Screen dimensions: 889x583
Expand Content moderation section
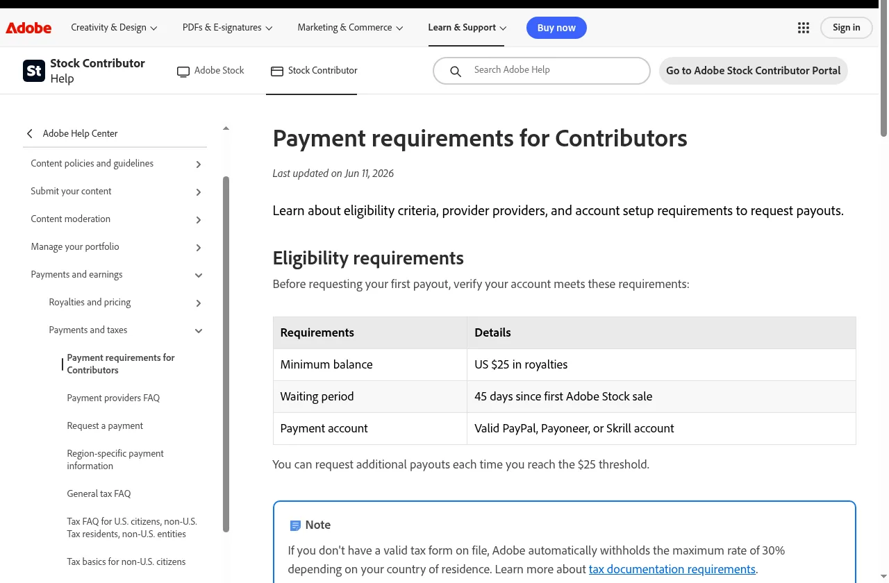(x=199, y=219)
